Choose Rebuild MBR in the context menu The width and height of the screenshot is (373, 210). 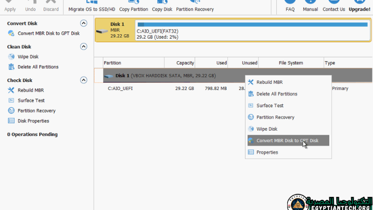tap(288, 82)
